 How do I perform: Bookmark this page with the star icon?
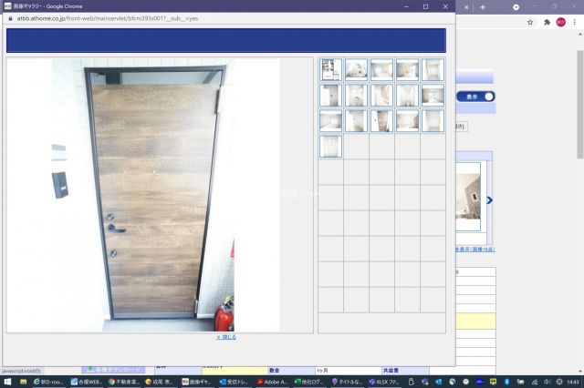pos(530,22)
